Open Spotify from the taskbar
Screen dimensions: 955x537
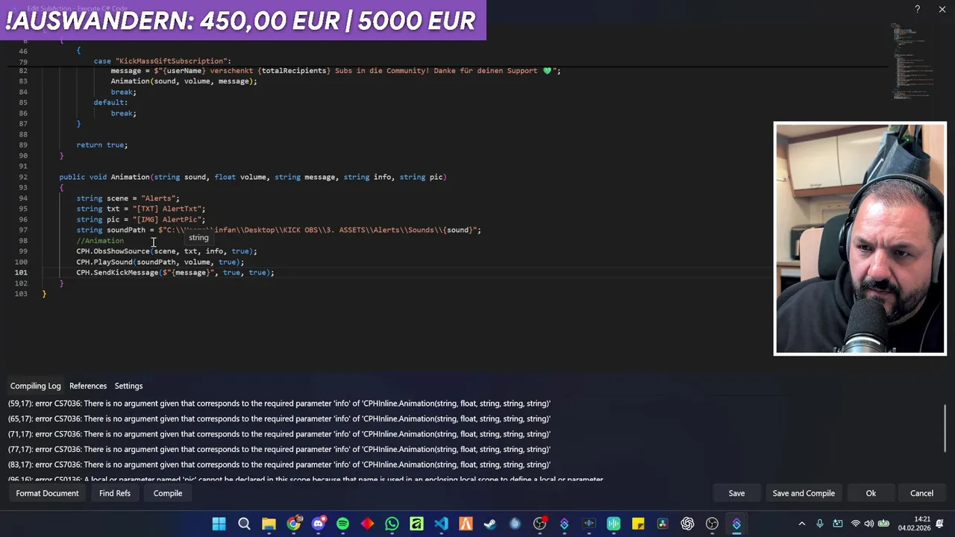tap(342, 524)
